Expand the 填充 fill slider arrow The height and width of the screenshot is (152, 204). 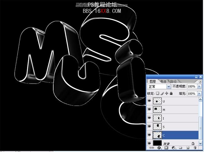[200, 94]
